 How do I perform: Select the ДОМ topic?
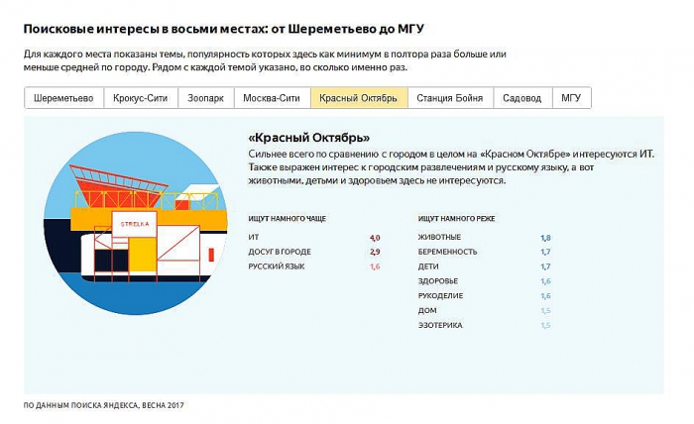427,310
